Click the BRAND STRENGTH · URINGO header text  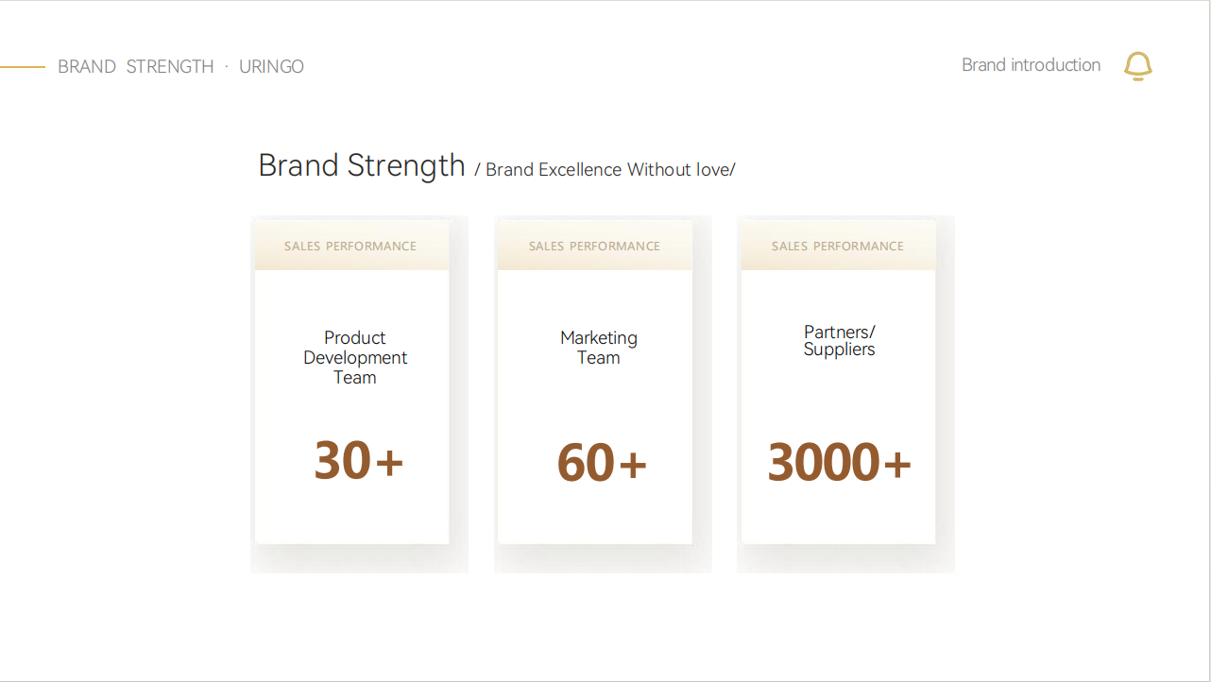coord(180,67)
